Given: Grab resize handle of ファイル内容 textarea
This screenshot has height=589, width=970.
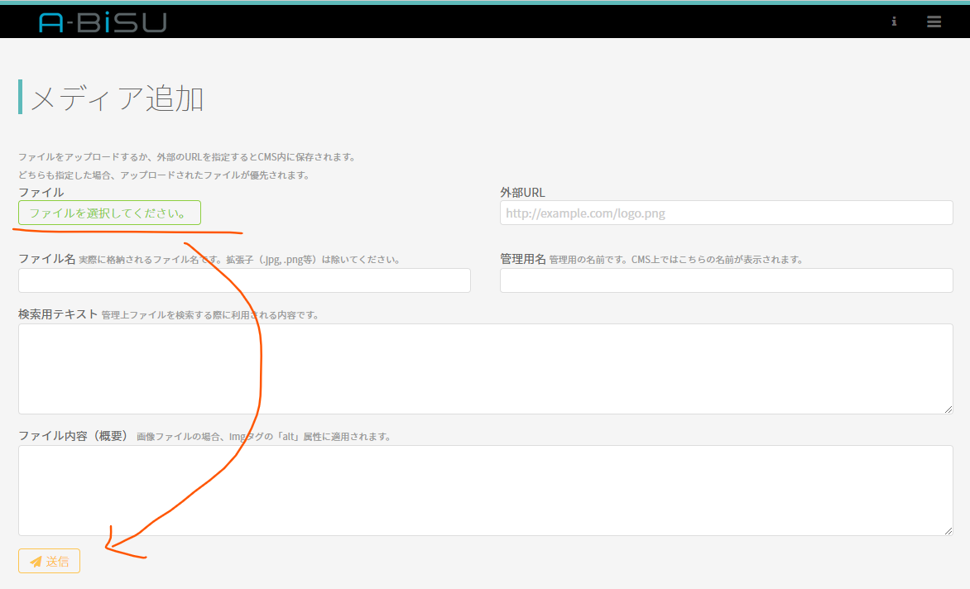Looking at the screenshot, I should point(948,531).
